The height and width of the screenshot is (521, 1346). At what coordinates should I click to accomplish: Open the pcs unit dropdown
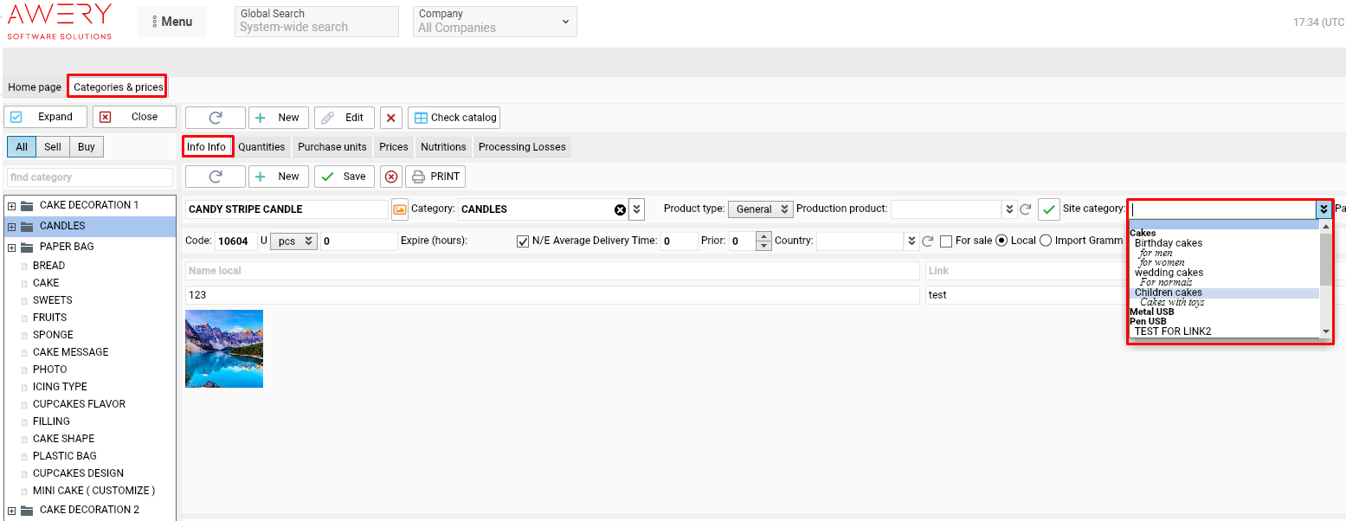pos(294,241)
